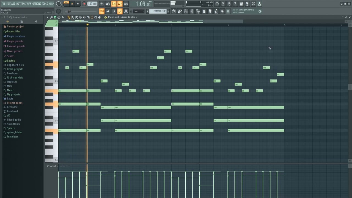Toggle the recording countdown button

pos(114,4)
